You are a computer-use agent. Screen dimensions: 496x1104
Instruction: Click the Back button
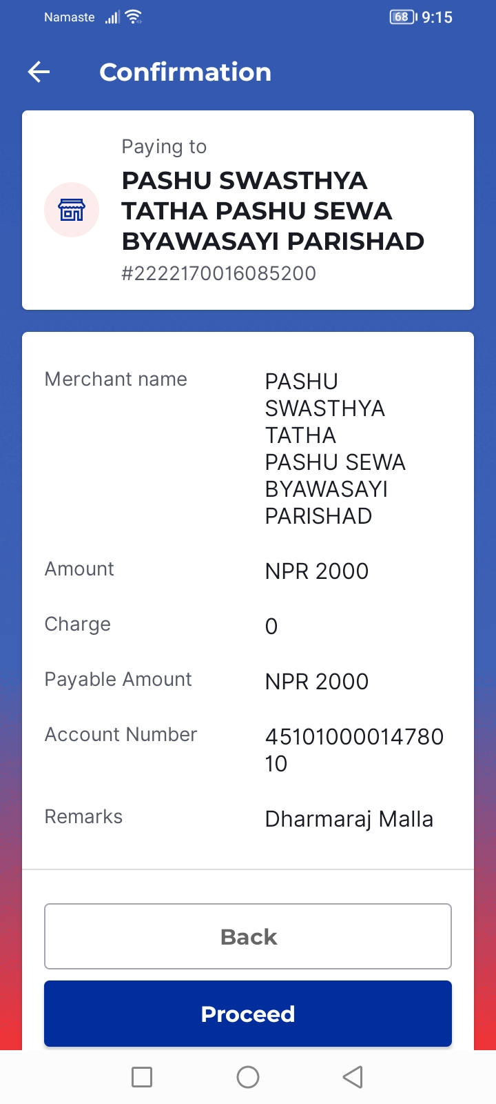click(248, 936)
